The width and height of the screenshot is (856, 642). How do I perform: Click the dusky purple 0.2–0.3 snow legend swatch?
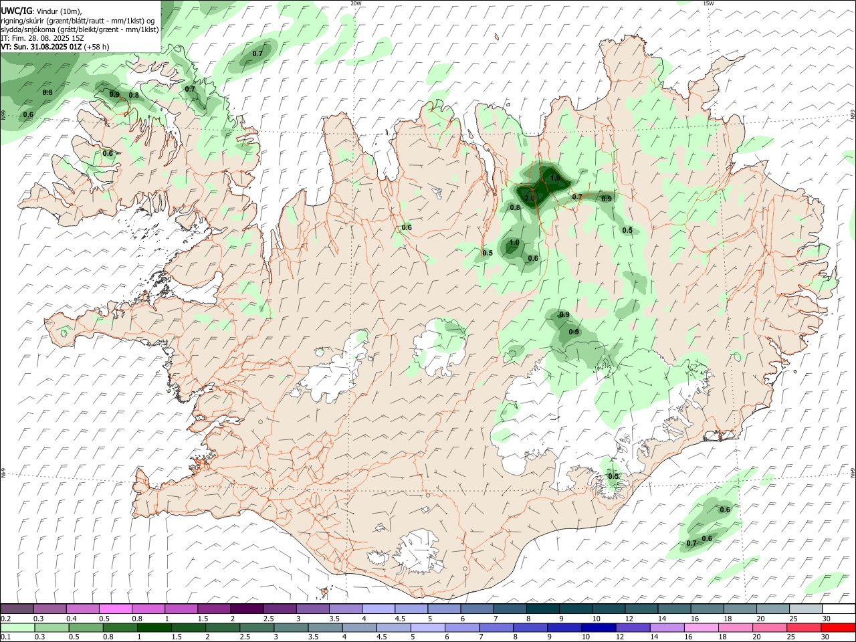click(17, 609)
